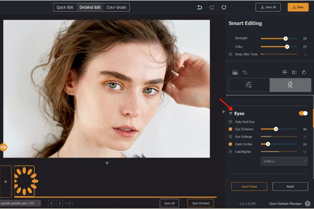
Task: Click the Redo icon
Action: pyautogui.click(x=211, y=7)
